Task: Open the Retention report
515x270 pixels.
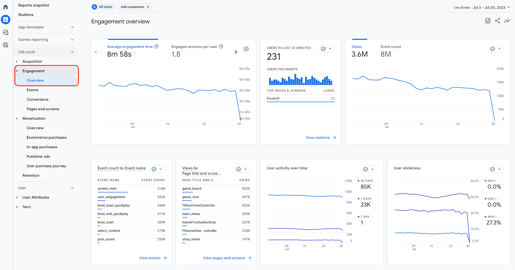Action: 31,176
